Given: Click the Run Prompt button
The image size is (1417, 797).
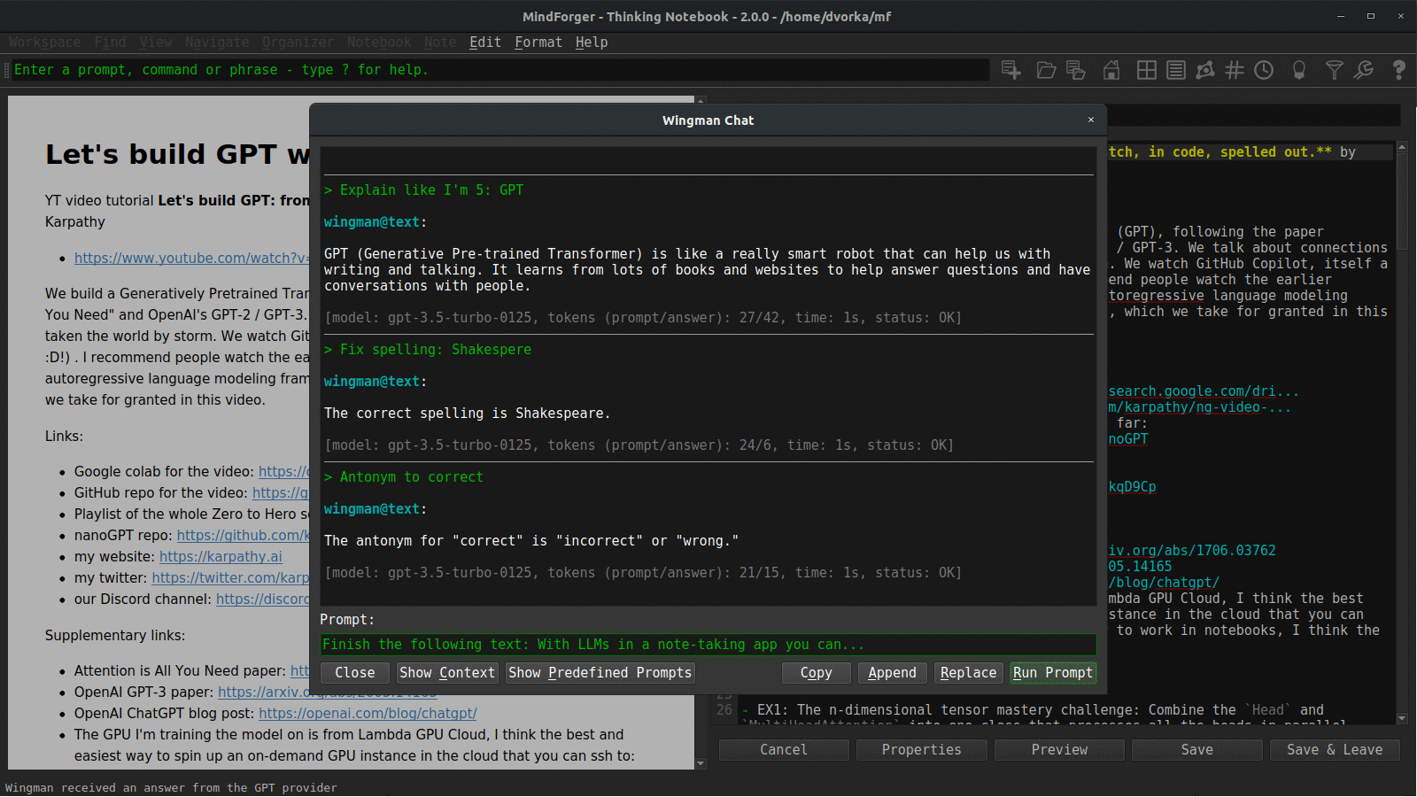Looking at the screenshot, I should 1053,673.
